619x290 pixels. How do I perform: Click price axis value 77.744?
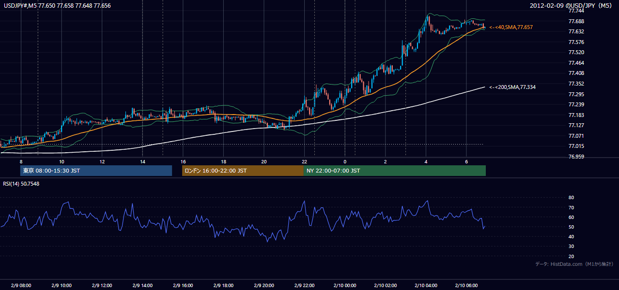coord(576,11)
